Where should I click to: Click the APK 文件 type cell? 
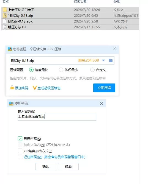pos(120,21)
